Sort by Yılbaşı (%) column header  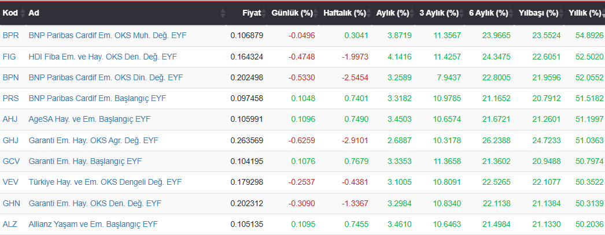coord(538,13)
